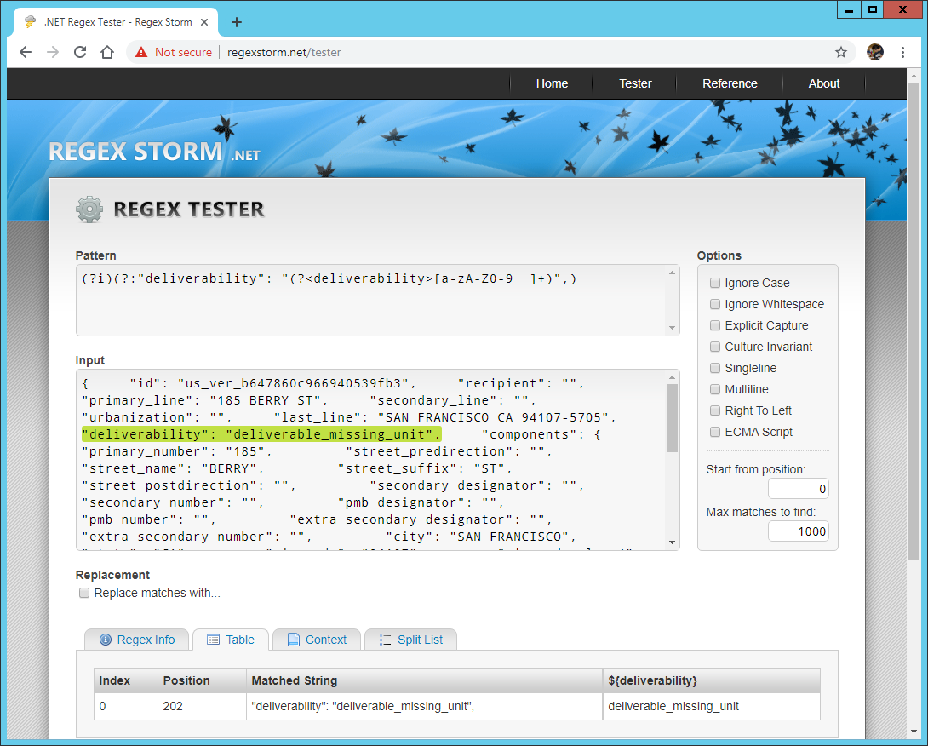The height and width of the screenshot is (746, 928).
Task: Click the position cell 202
Action: tap(202, 706)
